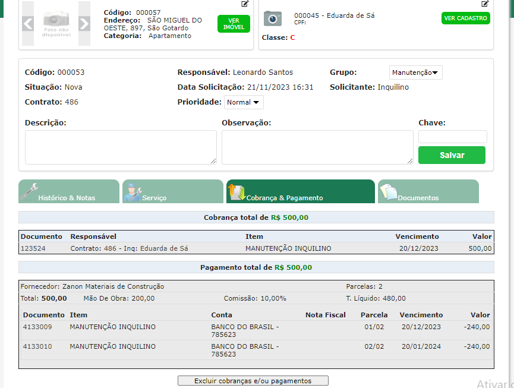
Task: Go to Documentos tab
Action: click(x=428, y=191)
